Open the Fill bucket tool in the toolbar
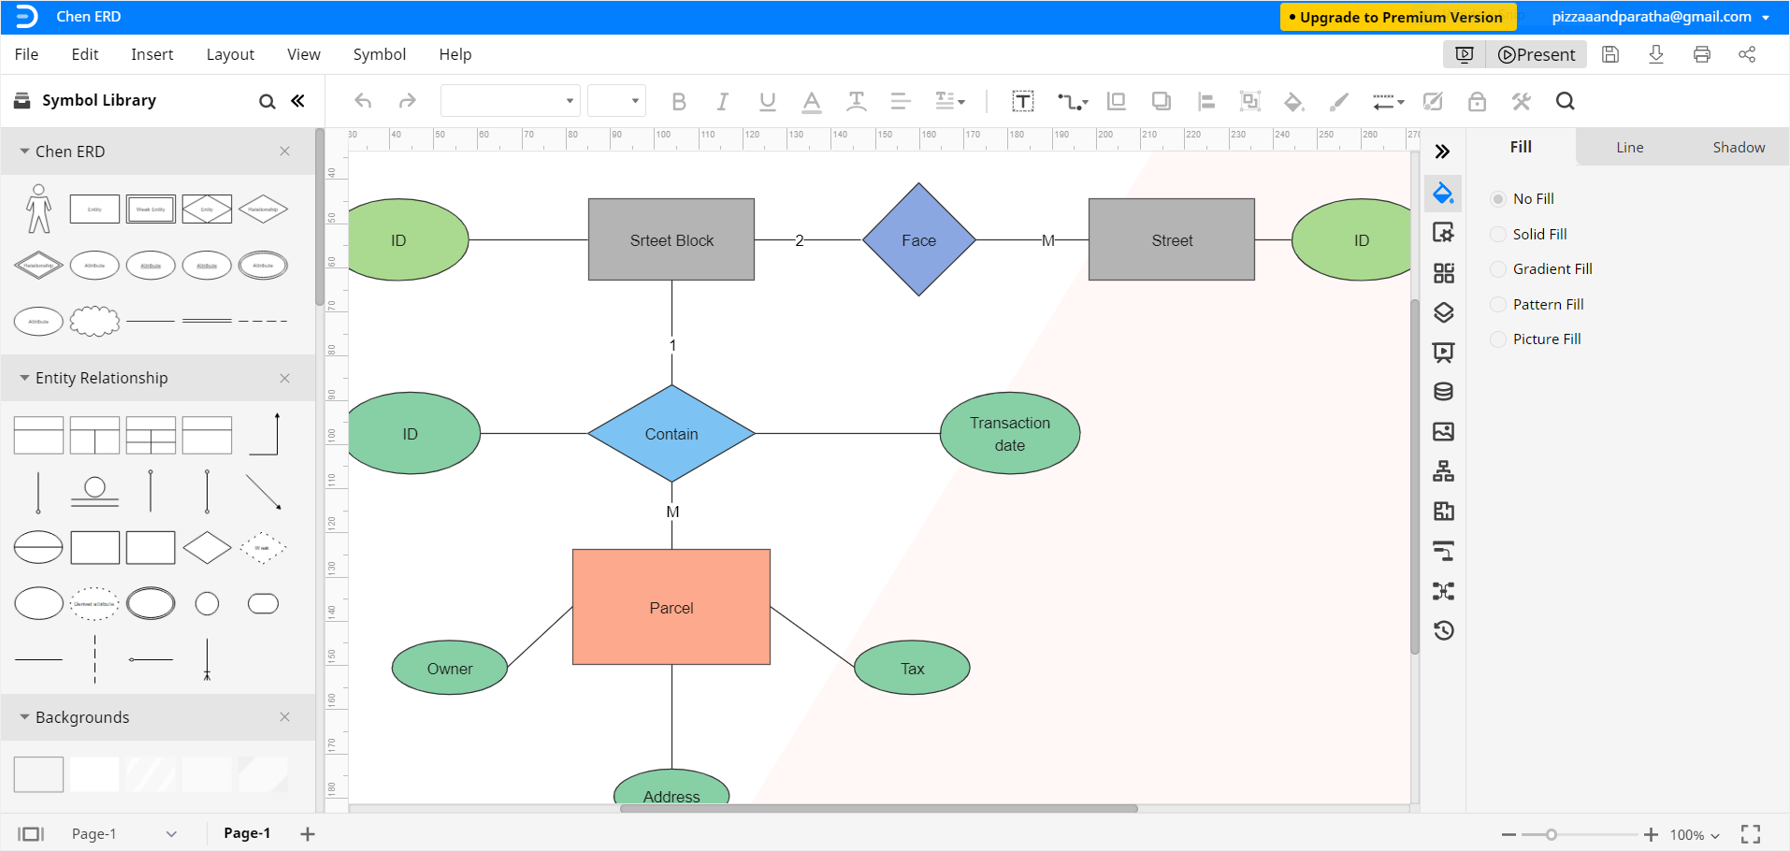This screenshot has width=1790, height=851. coord(1293,101)
